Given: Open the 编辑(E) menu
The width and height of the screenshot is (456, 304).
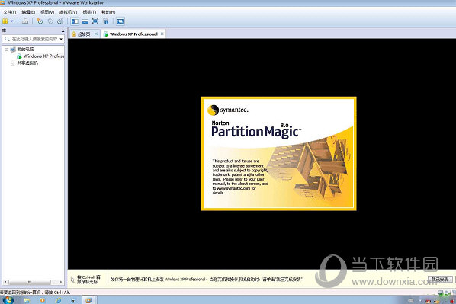Looking at the screenshot, I should pyautogui.click(x=28, y=12).
